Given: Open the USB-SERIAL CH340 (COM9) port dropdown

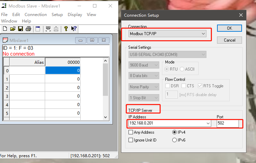Looking at the screenshot, I should tap(167, 54).
